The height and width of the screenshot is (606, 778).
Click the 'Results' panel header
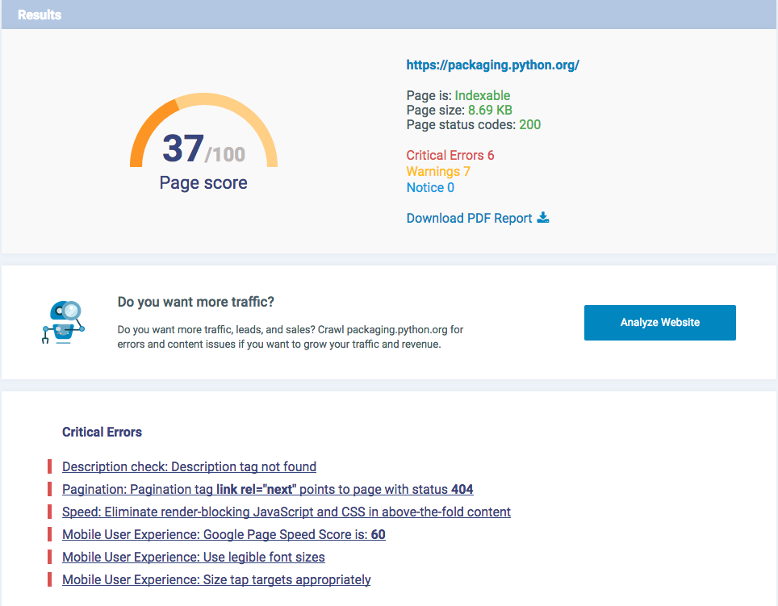[x=389, y=15]
